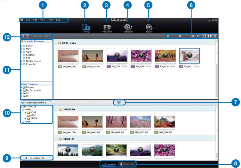The width and height of the screenshot is (241, 168).
Task: Decrease thumbnail size with minus icon
Action: click(x=168, y=36)
